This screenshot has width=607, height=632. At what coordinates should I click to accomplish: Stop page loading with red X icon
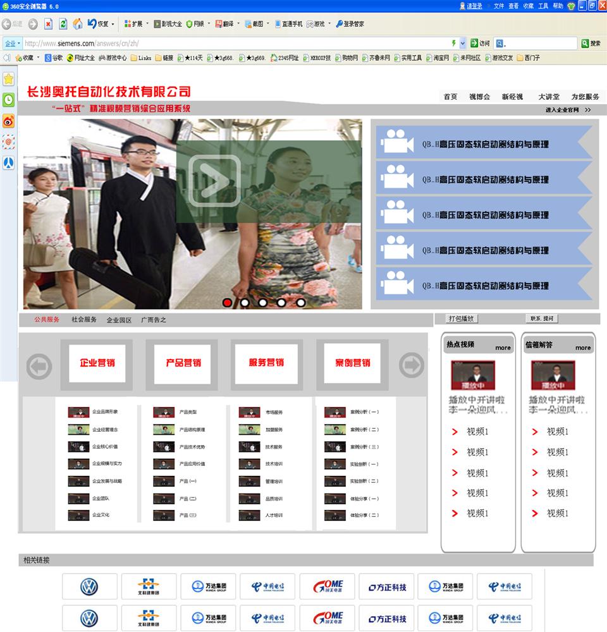tap(48, 24)
